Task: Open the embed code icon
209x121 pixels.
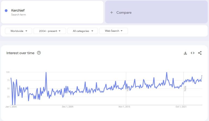Action: click(x=192, y=53)
